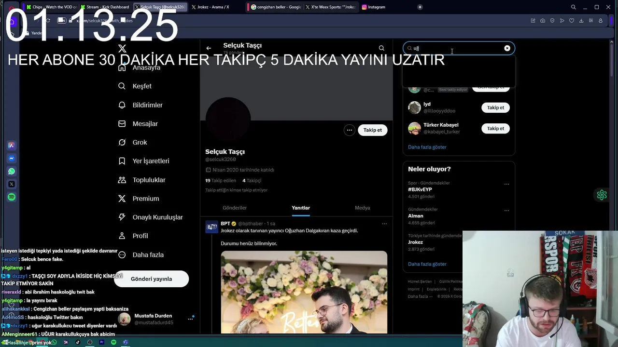The image size is (618, 347).
Task: Open the wedding photo in the BPT tweet
Action: point(304,292)
